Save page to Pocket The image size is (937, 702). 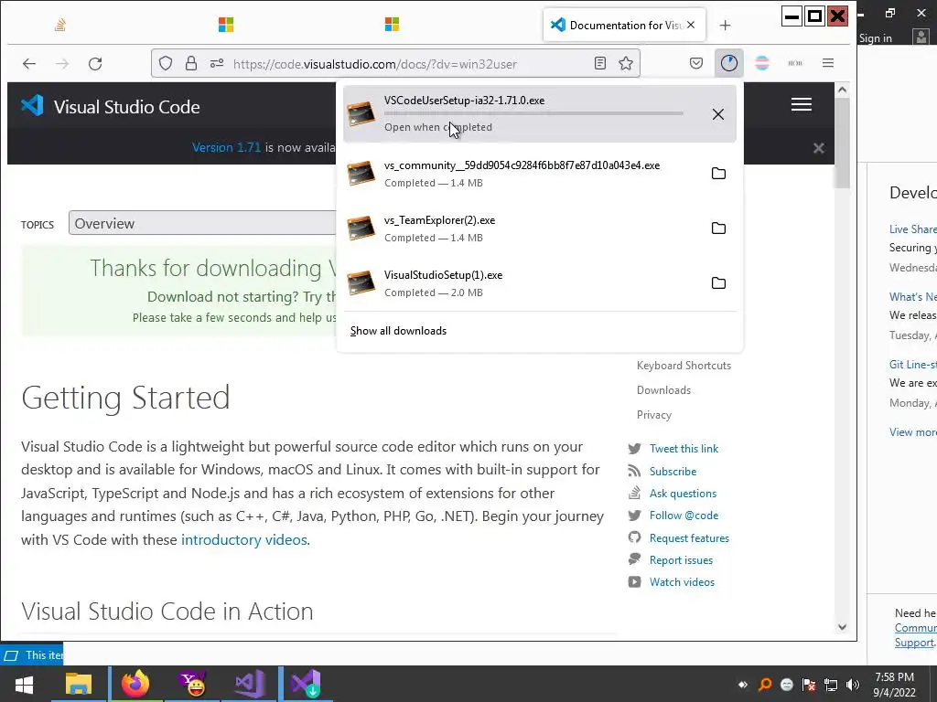[x=696, y=63]
